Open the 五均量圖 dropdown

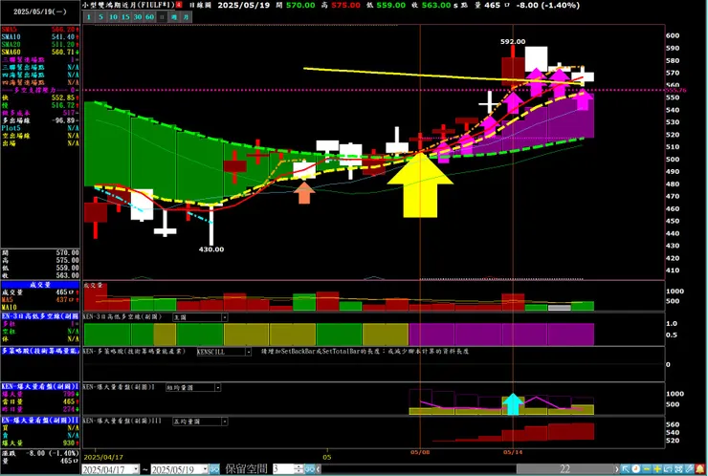click(225, 422)
